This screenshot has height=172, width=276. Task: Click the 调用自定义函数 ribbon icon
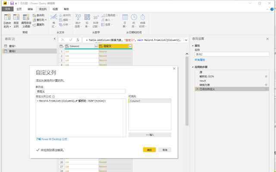tap(26, 21)
